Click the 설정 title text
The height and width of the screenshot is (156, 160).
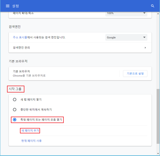click(15, 6)
